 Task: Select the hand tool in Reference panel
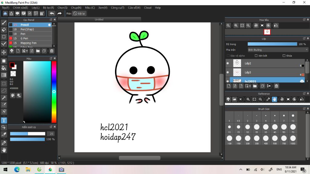(x=274, y=99)
